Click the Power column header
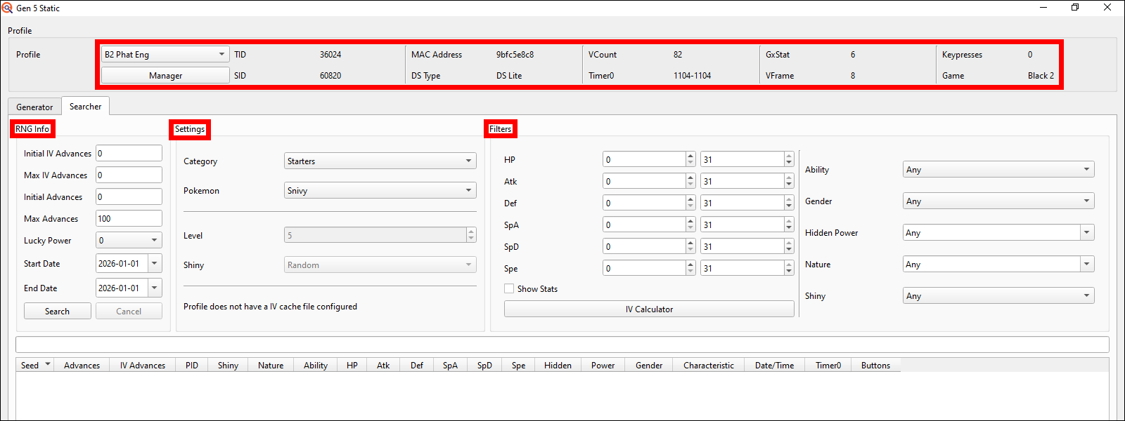 tap(603, 365)
